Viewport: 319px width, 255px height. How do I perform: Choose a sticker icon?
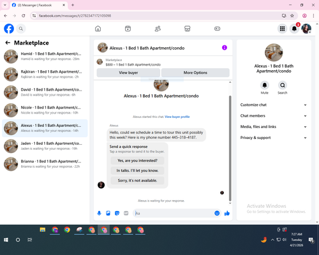(x=117, y=213)
